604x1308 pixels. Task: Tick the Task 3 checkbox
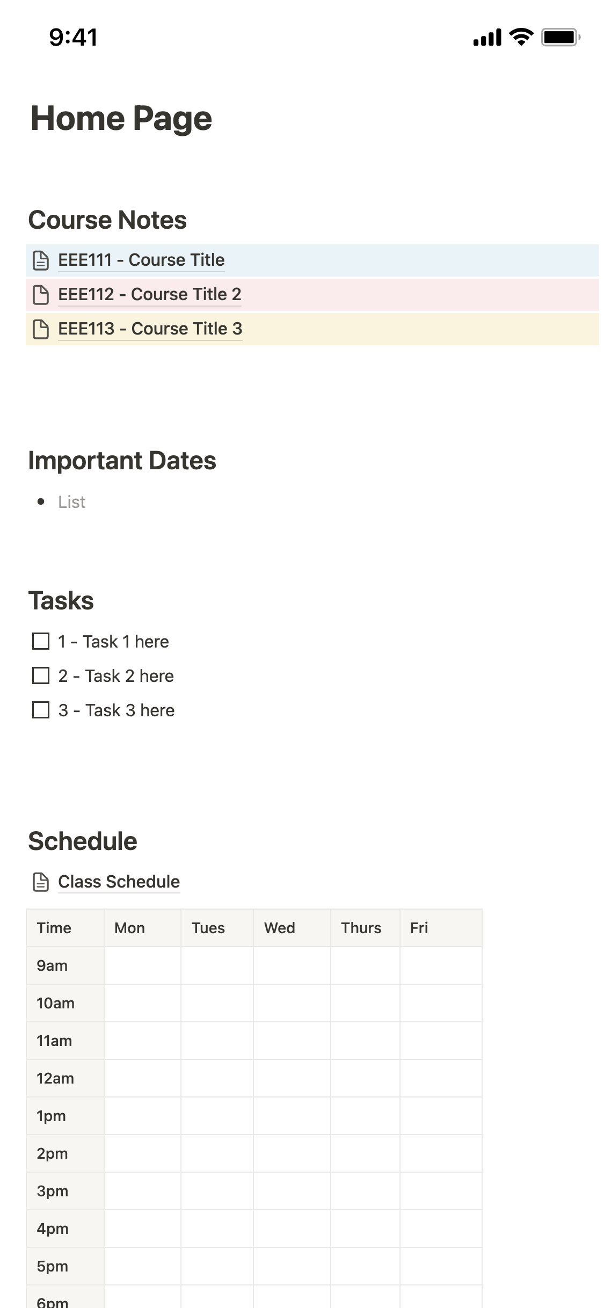(x=41, y=710)
